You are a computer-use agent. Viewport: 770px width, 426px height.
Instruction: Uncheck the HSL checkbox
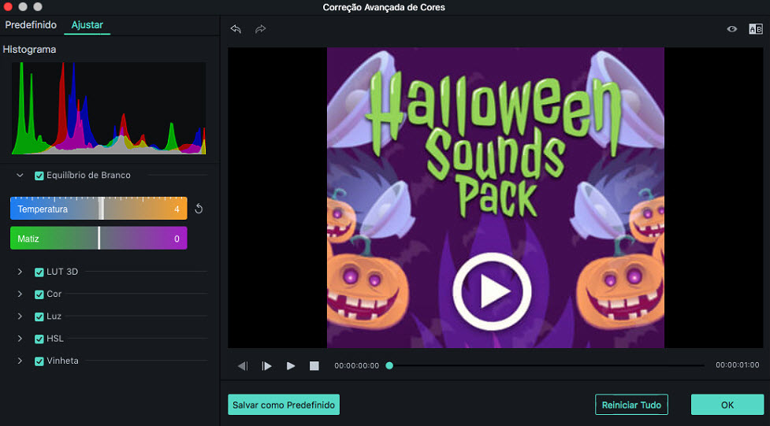pyautogui.click(x=39, y=339)
